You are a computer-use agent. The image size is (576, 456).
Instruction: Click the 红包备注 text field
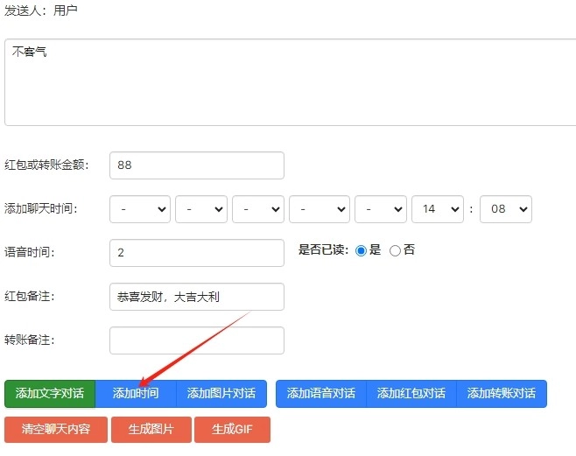tap(197, 297)
